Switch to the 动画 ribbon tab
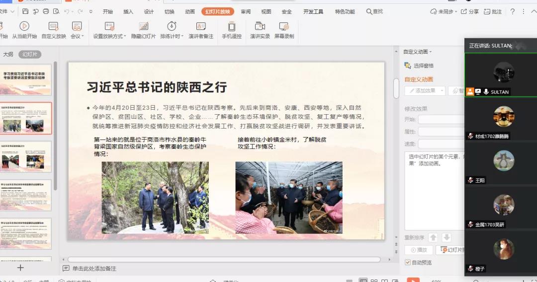The width and height of the screenshot is (537, 282). 189,11
